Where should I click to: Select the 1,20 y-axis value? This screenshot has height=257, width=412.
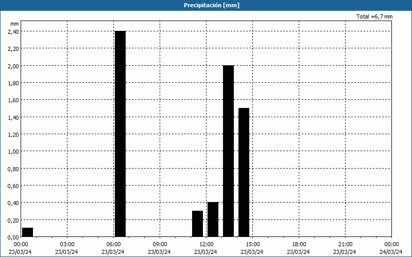point(13,134)
